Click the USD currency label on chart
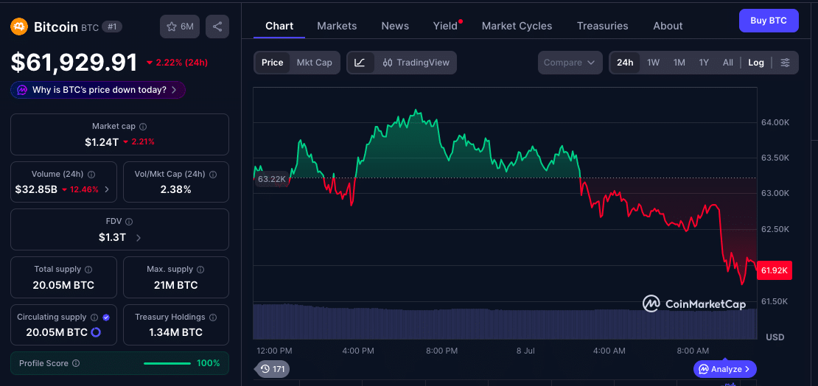This screenshot has height=386, width=818. point(775,337)
